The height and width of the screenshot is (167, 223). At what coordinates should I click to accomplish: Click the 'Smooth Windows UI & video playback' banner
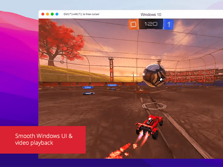43,140
